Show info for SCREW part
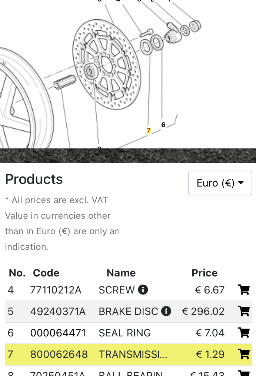Viewport: 256px width, 376px height. [143, 290]
